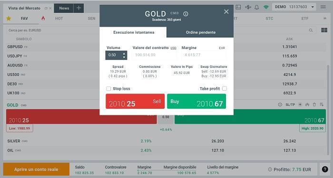The image size is (333, 178).
Task: Add a new panel with plus
Action: click(x=78, y=8)
